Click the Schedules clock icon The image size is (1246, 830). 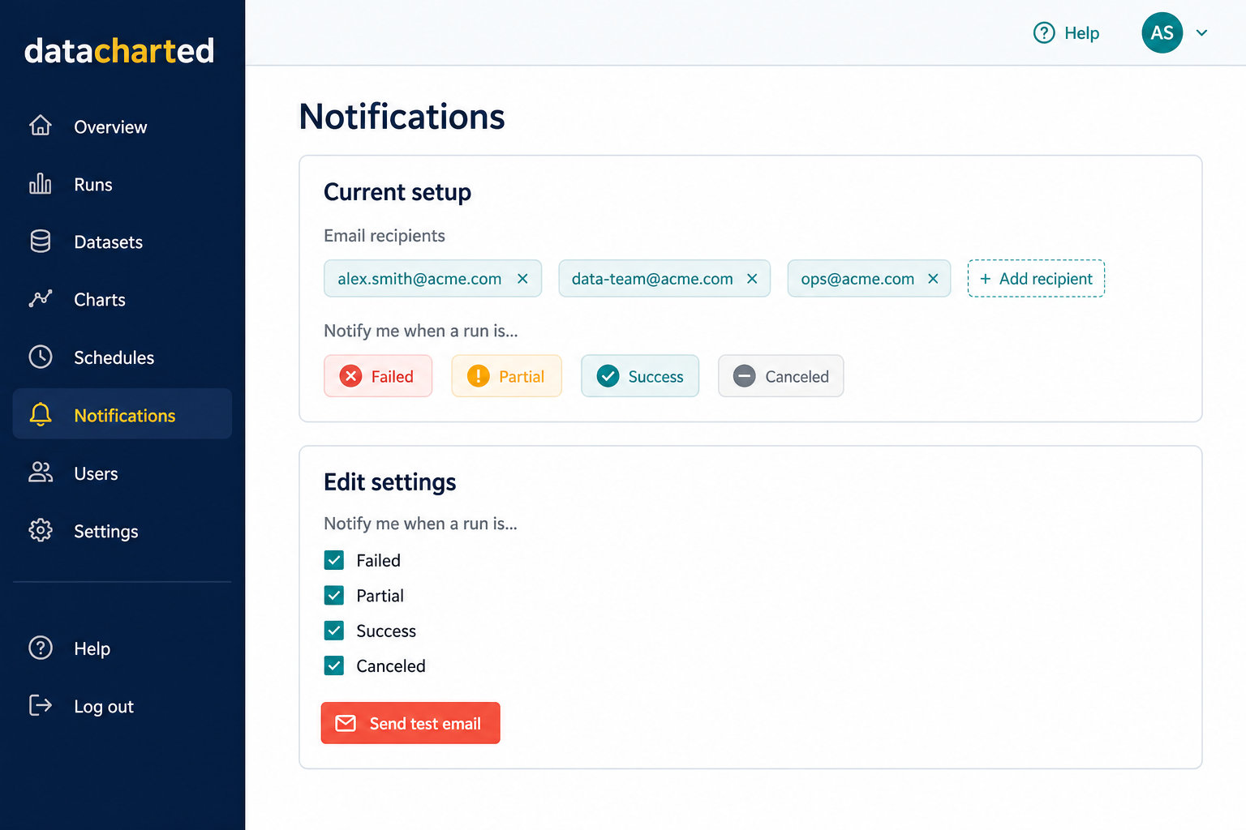click(x=41, y=357)
